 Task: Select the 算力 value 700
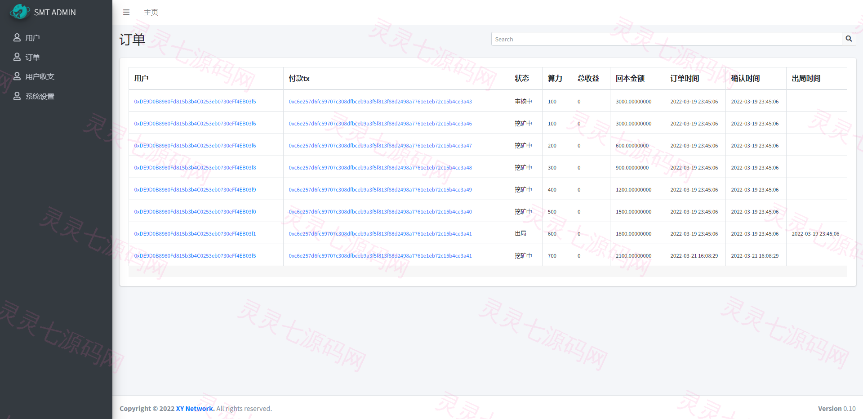pos(552,256)
